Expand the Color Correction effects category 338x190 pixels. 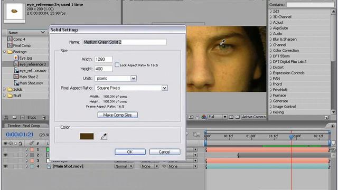click(271, 51)
